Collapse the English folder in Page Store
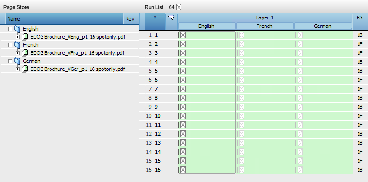Screen dimensions: 368x182 coord(10,29)
